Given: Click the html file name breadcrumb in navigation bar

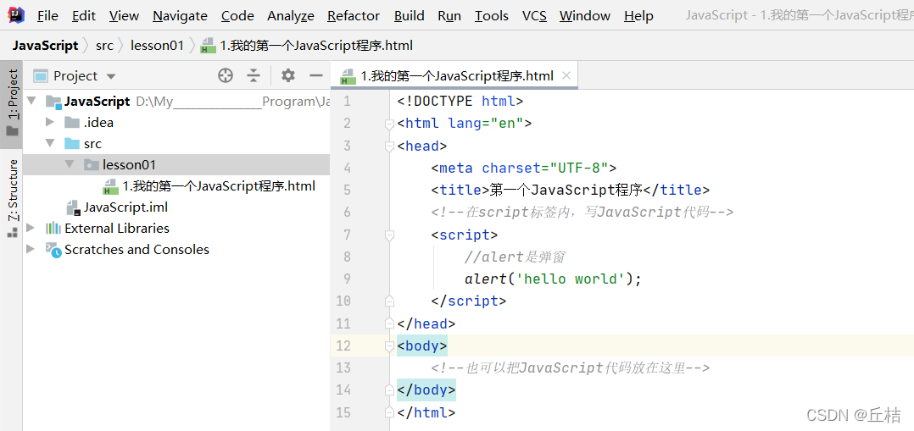Looking at the screenshot, I should coord(316,46).
